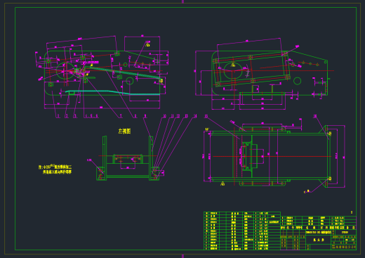Select the large circle in the top-right view
Screen dimensions: 365x258
coord(233,70)
